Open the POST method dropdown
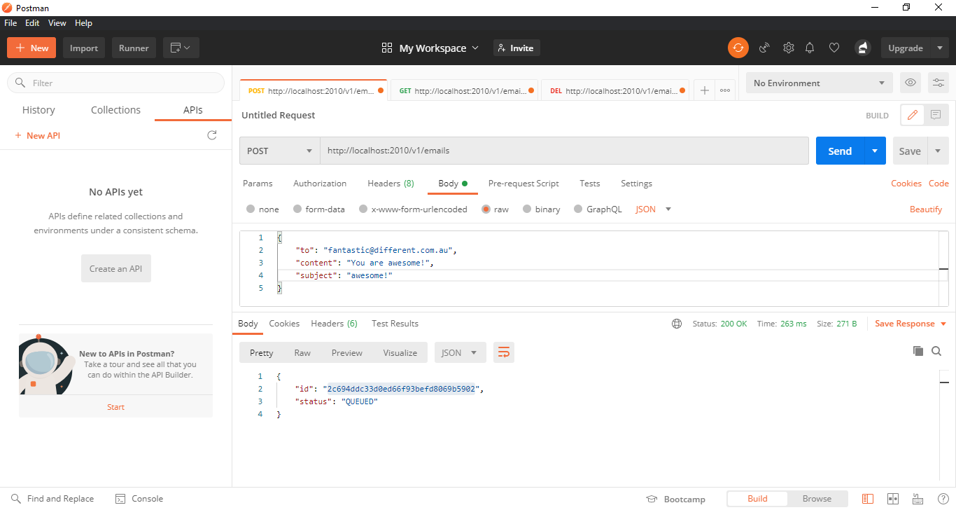Screen dimensions: 956x510 pyautogui.click(x=280, y=151)
